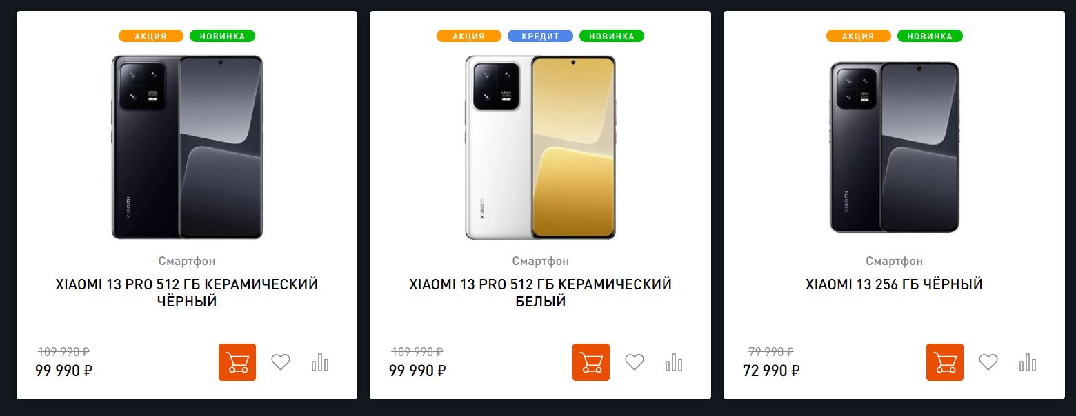Add Xiaomi 13 Pro ceramic white to comparison

(x=674, y=362)
